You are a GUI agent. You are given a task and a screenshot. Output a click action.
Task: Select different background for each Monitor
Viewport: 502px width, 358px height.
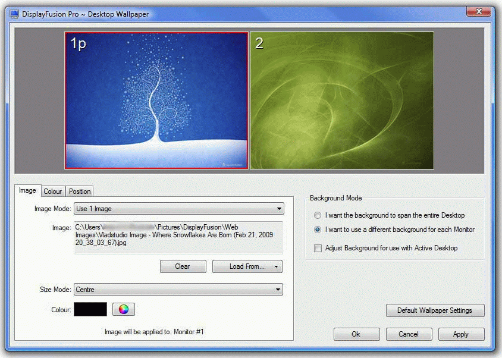[x=394, y=230]
